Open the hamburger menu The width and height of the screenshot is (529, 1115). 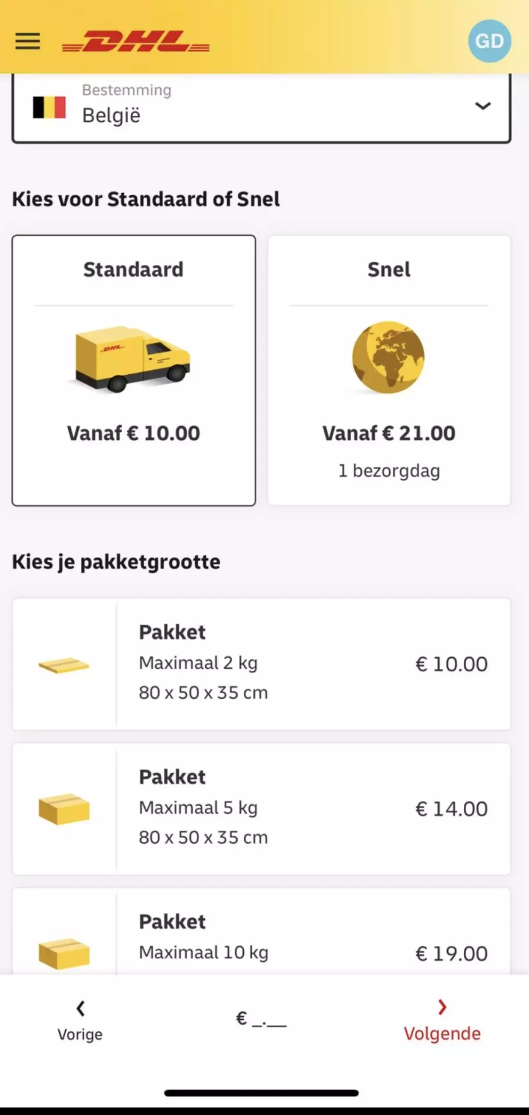pos(28,41)
